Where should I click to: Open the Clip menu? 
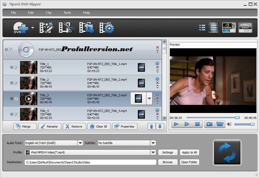click(48, 12)
